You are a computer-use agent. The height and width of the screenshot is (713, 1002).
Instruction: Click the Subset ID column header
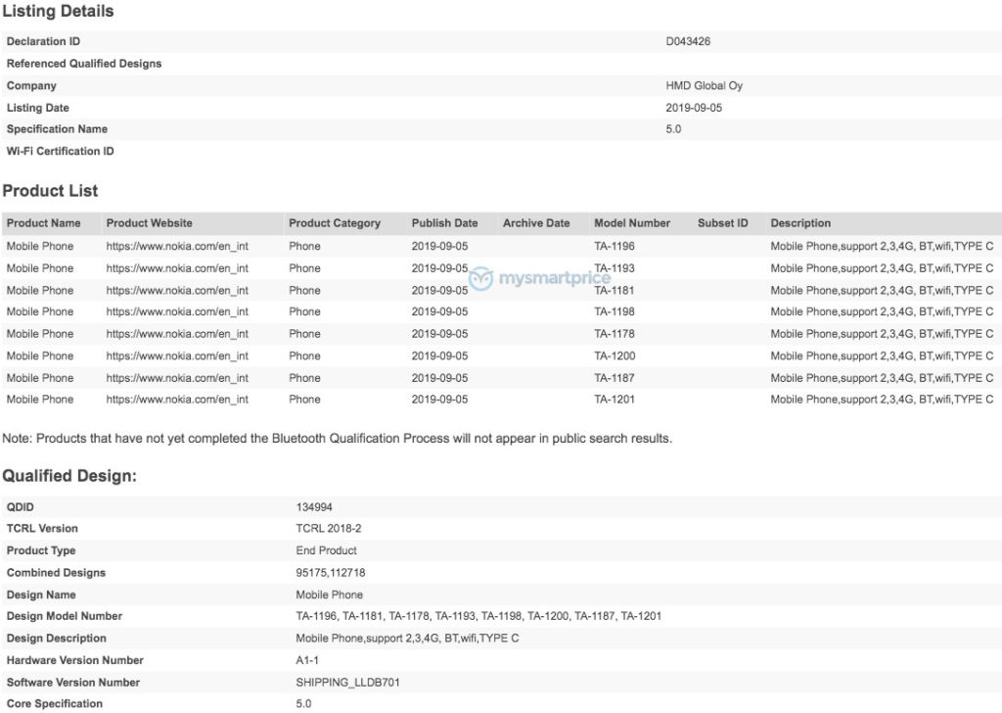(x=722, y=223)
